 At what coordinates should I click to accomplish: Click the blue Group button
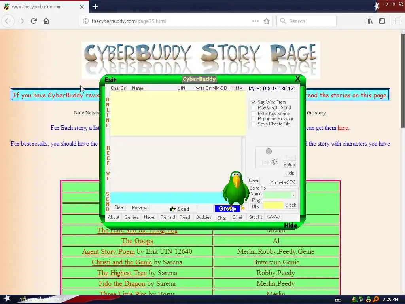227,209
